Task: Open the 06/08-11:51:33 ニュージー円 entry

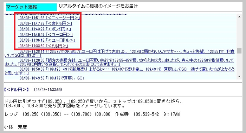Action: 50,18
